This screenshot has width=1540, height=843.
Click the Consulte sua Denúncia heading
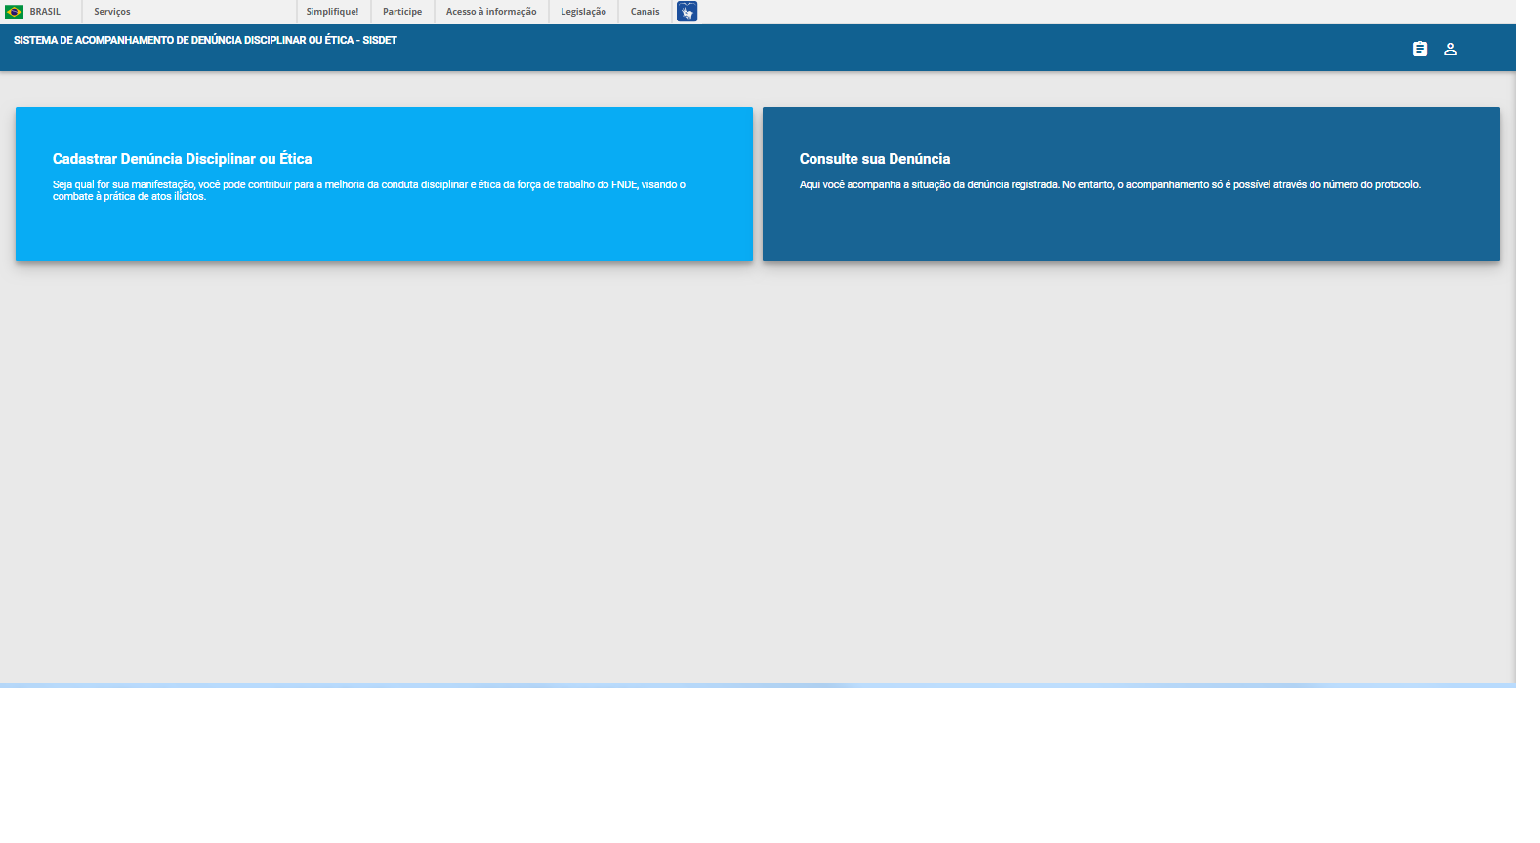coord(874,159)
